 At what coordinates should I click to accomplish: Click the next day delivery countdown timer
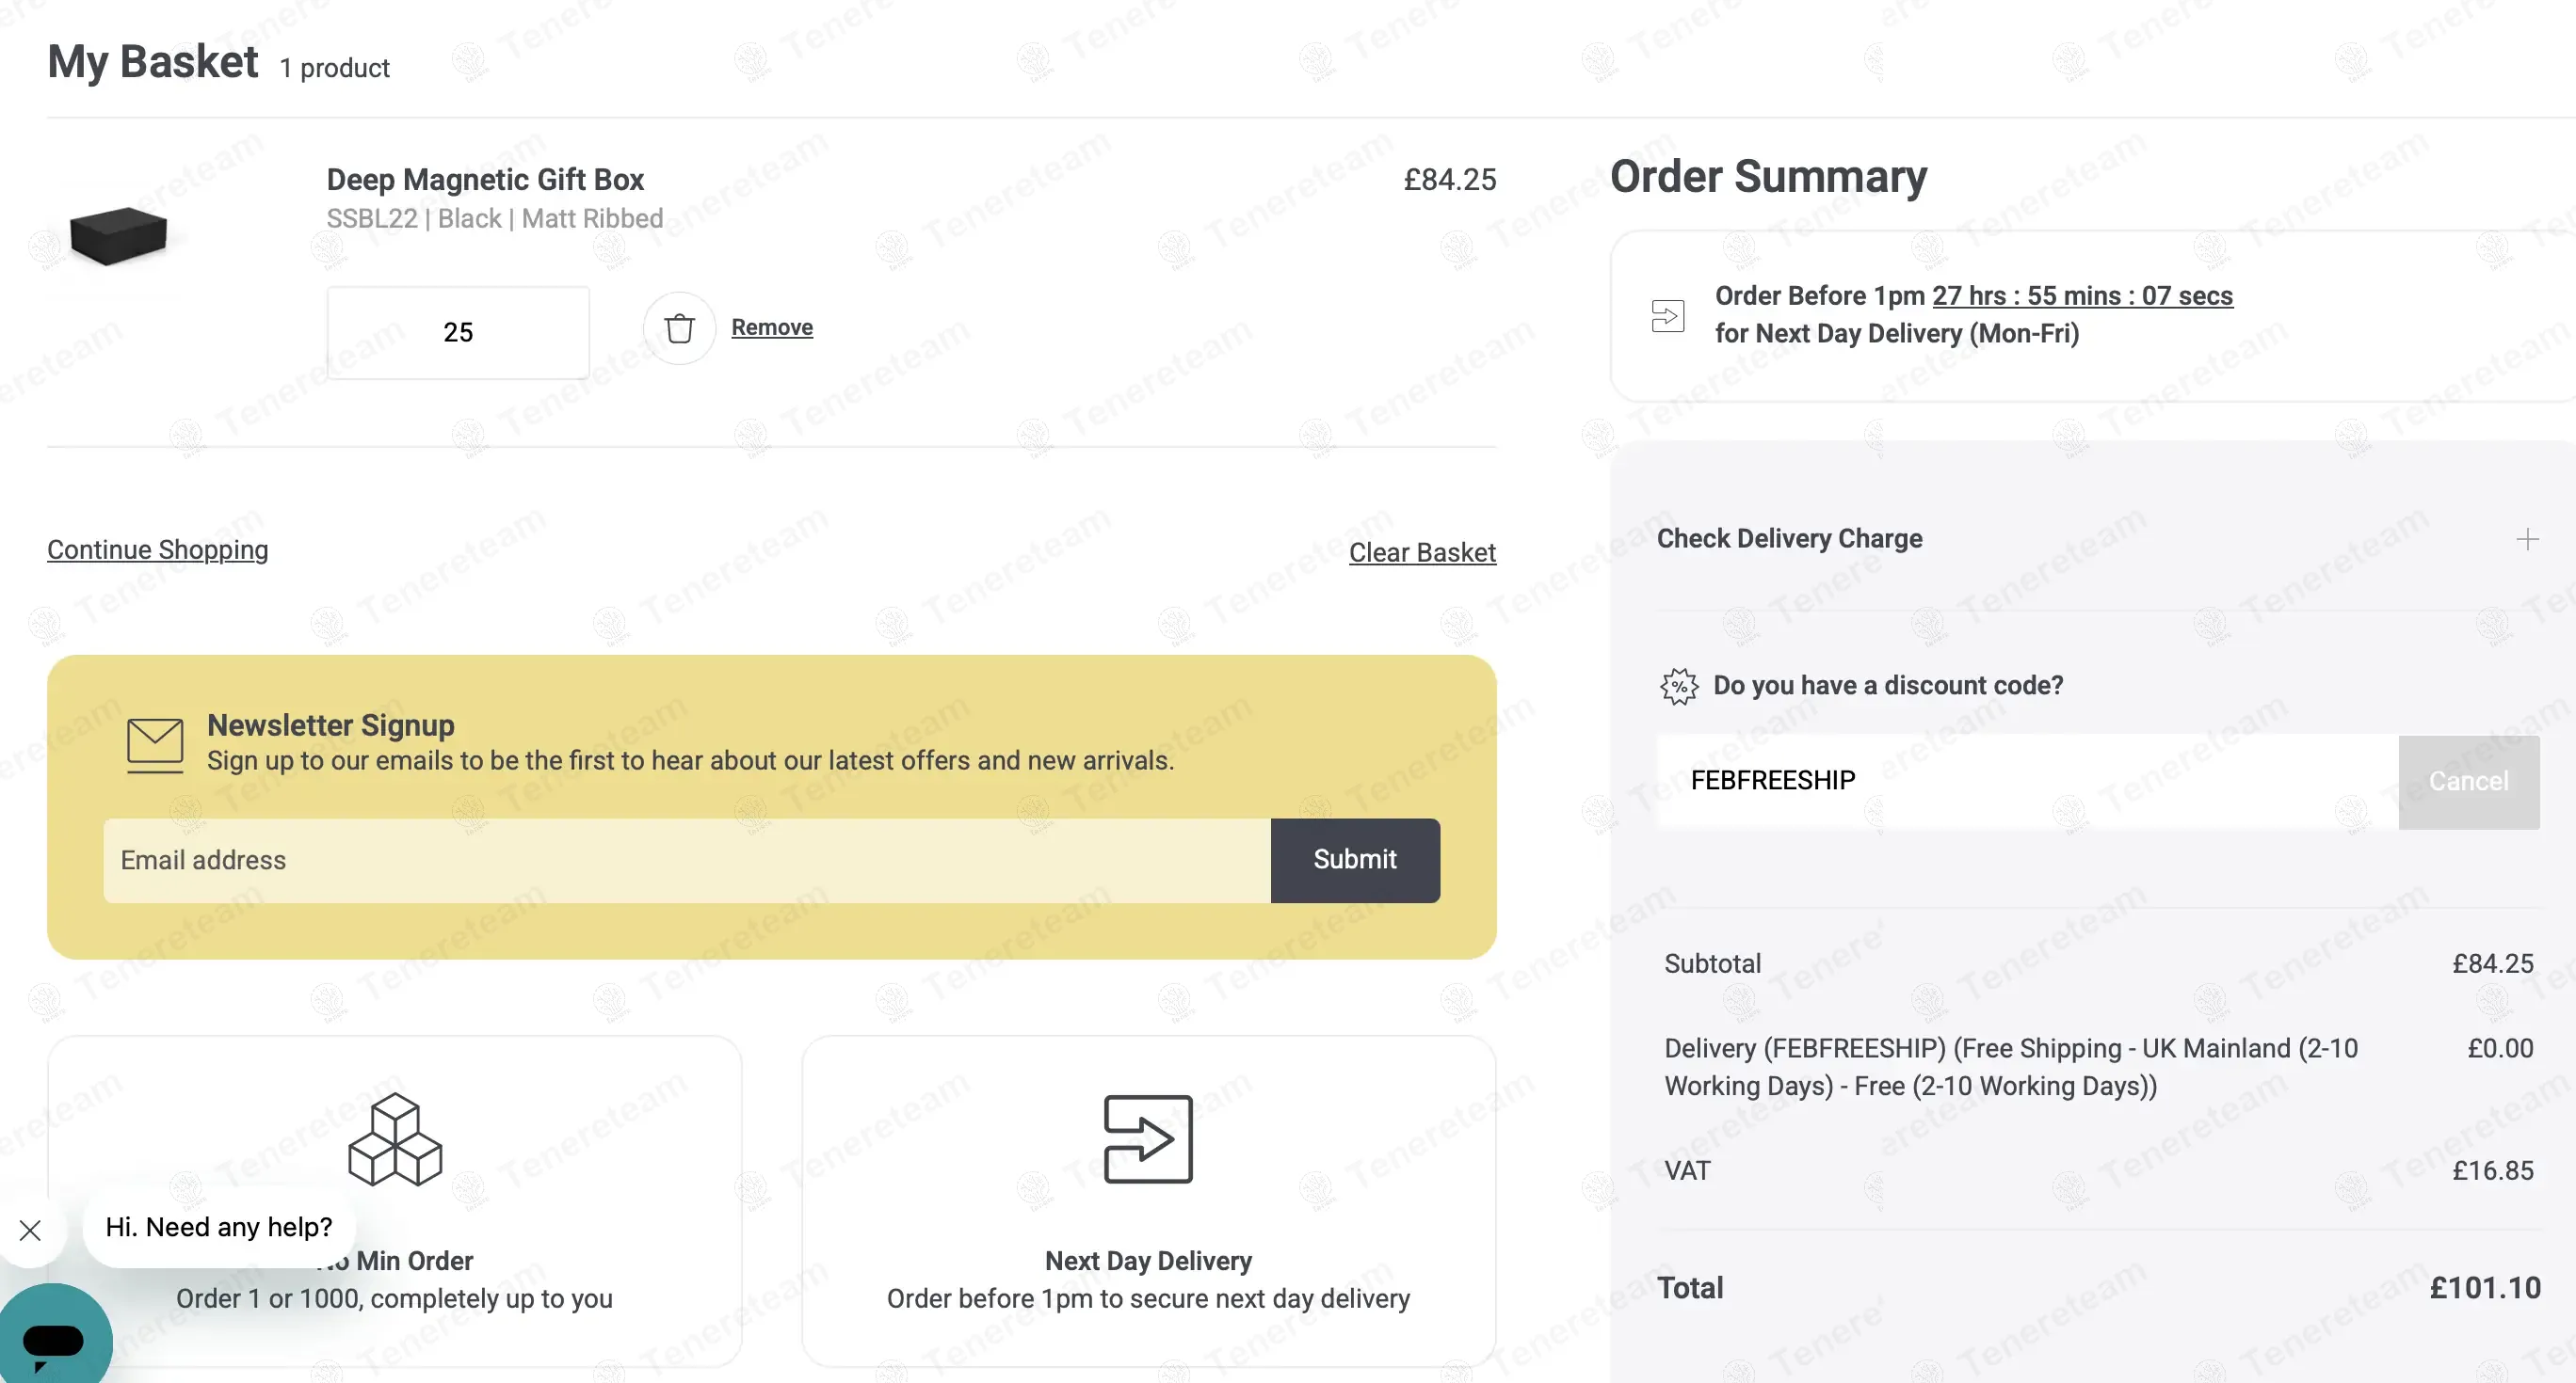click(2082, 295)
